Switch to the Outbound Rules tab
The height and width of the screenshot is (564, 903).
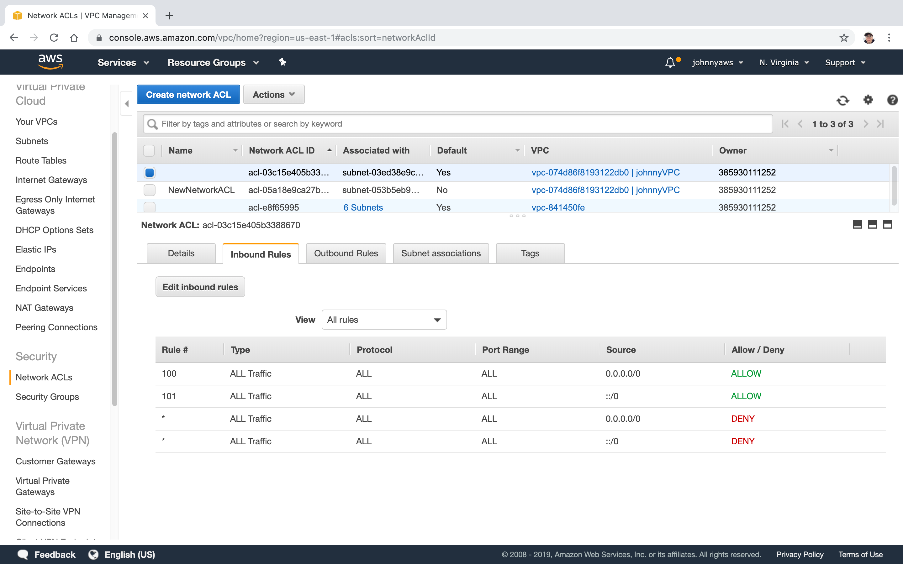click(346, 253)
